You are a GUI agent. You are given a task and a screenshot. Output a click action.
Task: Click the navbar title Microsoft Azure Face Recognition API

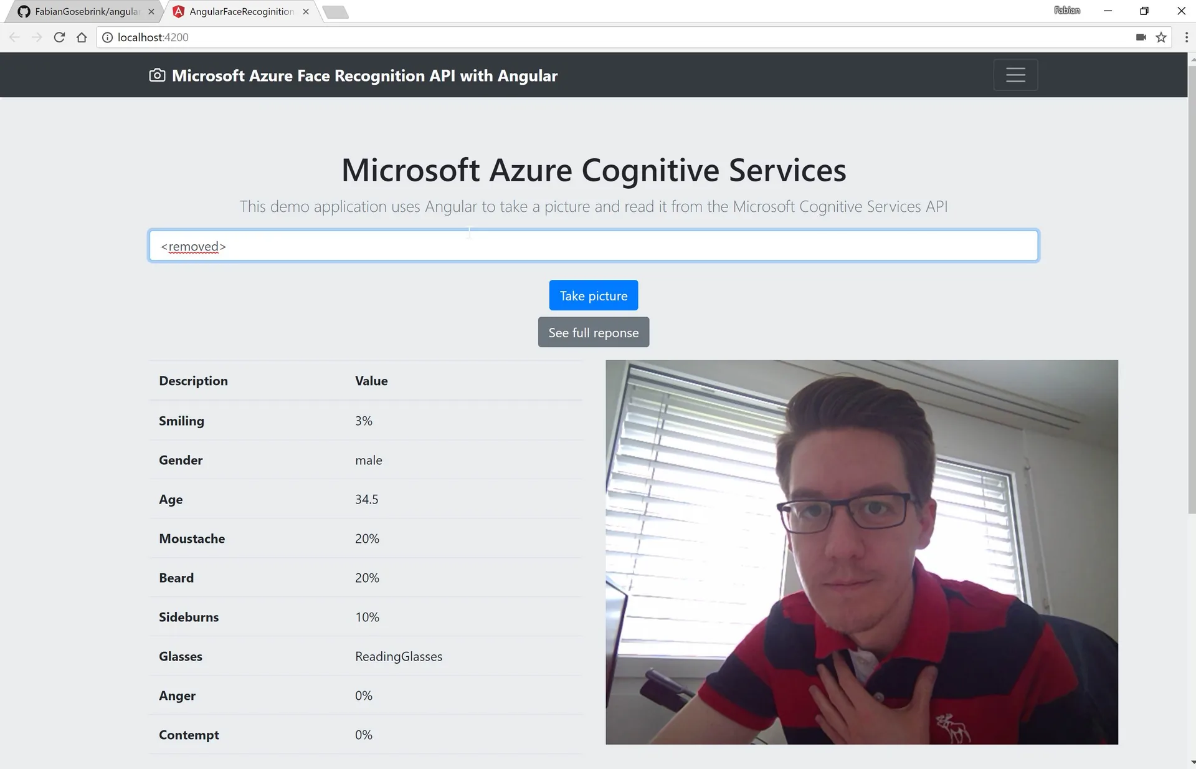[364, 75]
